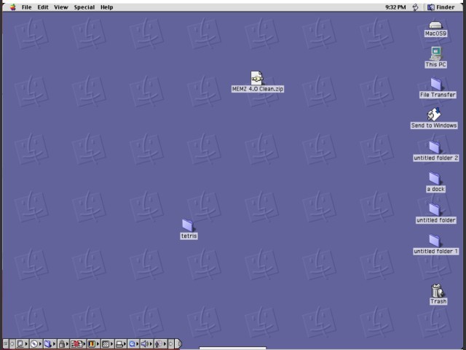Open the red-marked location module

coord(78,343)
